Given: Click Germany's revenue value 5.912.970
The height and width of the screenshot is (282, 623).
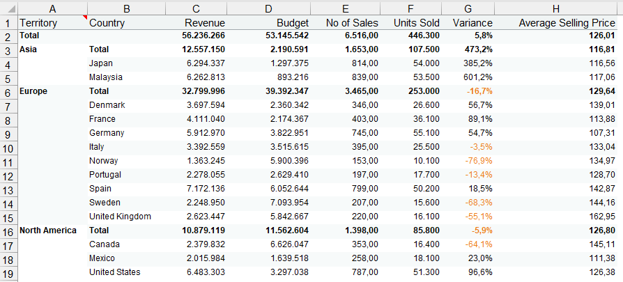Looking at the screenshot, I should tap(197, 133).
